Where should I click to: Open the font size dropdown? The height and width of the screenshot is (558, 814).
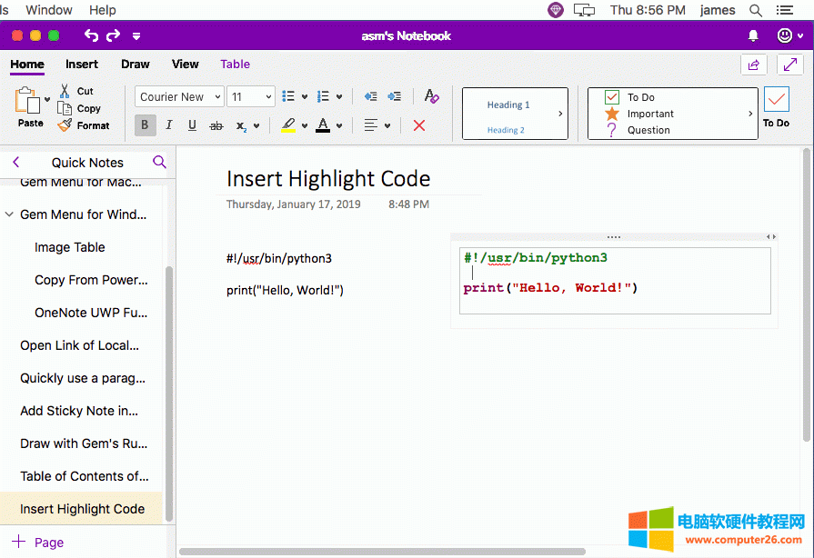pyautogui.click(x=251, y=96)
